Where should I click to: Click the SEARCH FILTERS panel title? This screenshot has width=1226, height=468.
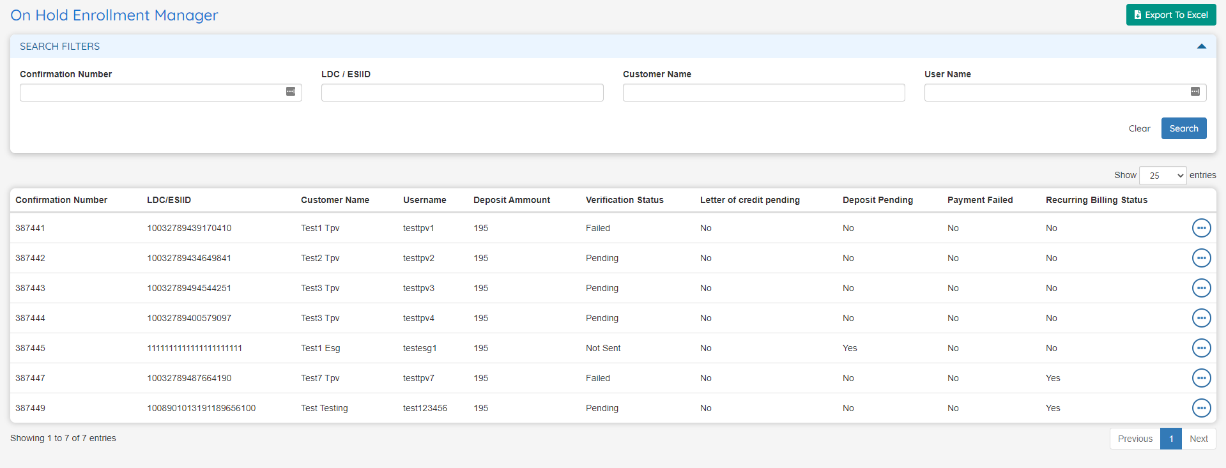(59, 46)
